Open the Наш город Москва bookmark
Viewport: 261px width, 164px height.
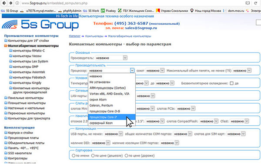tap(206, 11)
